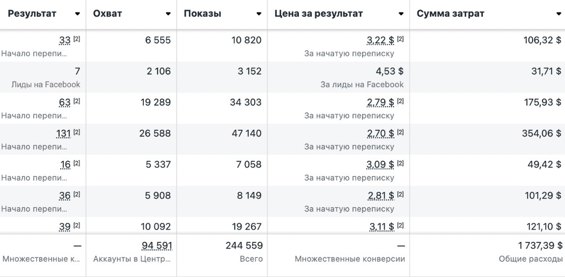Click the [2] footnote beside price 3,22 $
565x277 pixels.
point(400,39)
